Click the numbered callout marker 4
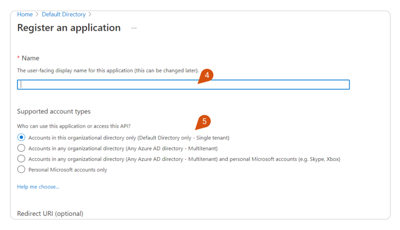Image resolution: width=400 pixels, height=230 pixels. pyautogui.click(x=207, y=75)
